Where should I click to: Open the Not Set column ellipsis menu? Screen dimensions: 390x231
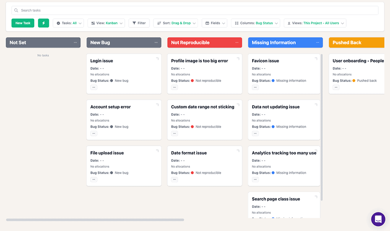75,42
